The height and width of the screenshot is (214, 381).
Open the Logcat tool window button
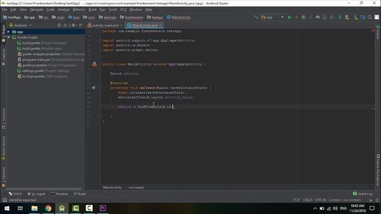(36, 194)
